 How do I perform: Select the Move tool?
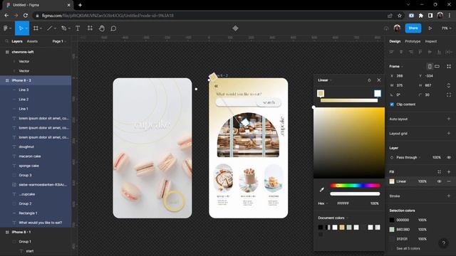point(21,28)
